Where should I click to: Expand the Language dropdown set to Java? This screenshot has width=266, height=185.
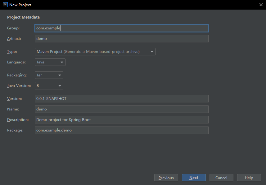pyautogui.click(x=50, y=62)
